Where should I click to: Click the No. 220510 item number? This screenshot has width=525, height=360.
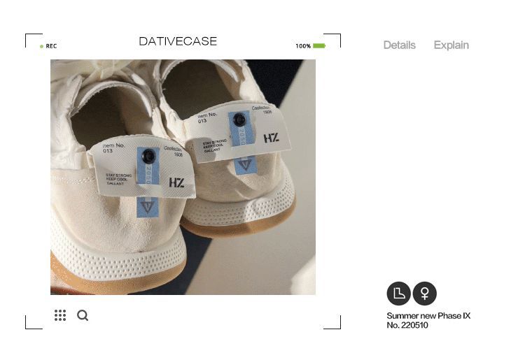(407, 325)
